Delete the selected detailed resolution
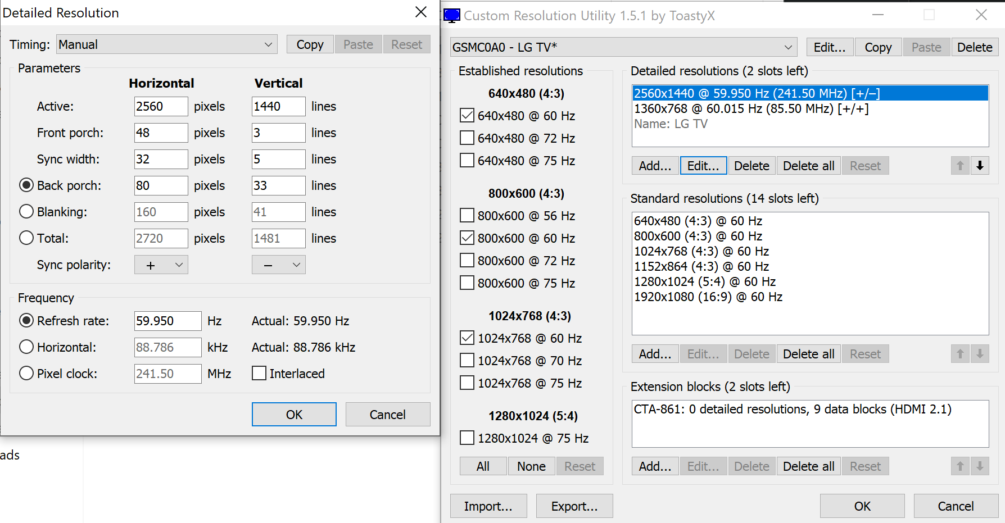 click(x=752, y=166)
